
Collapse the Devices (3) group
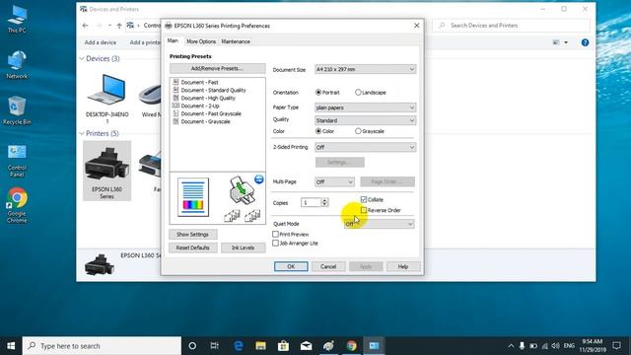coord(82,59)
